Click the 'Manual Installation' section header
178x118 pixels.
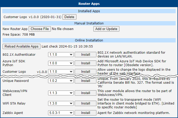89,23
